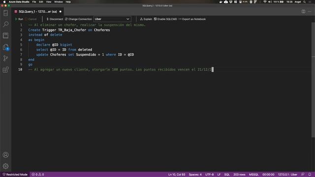Open Wi-Fi menu bar icon
The height and width of the screenshot is (177, 315).
point(265,2)
